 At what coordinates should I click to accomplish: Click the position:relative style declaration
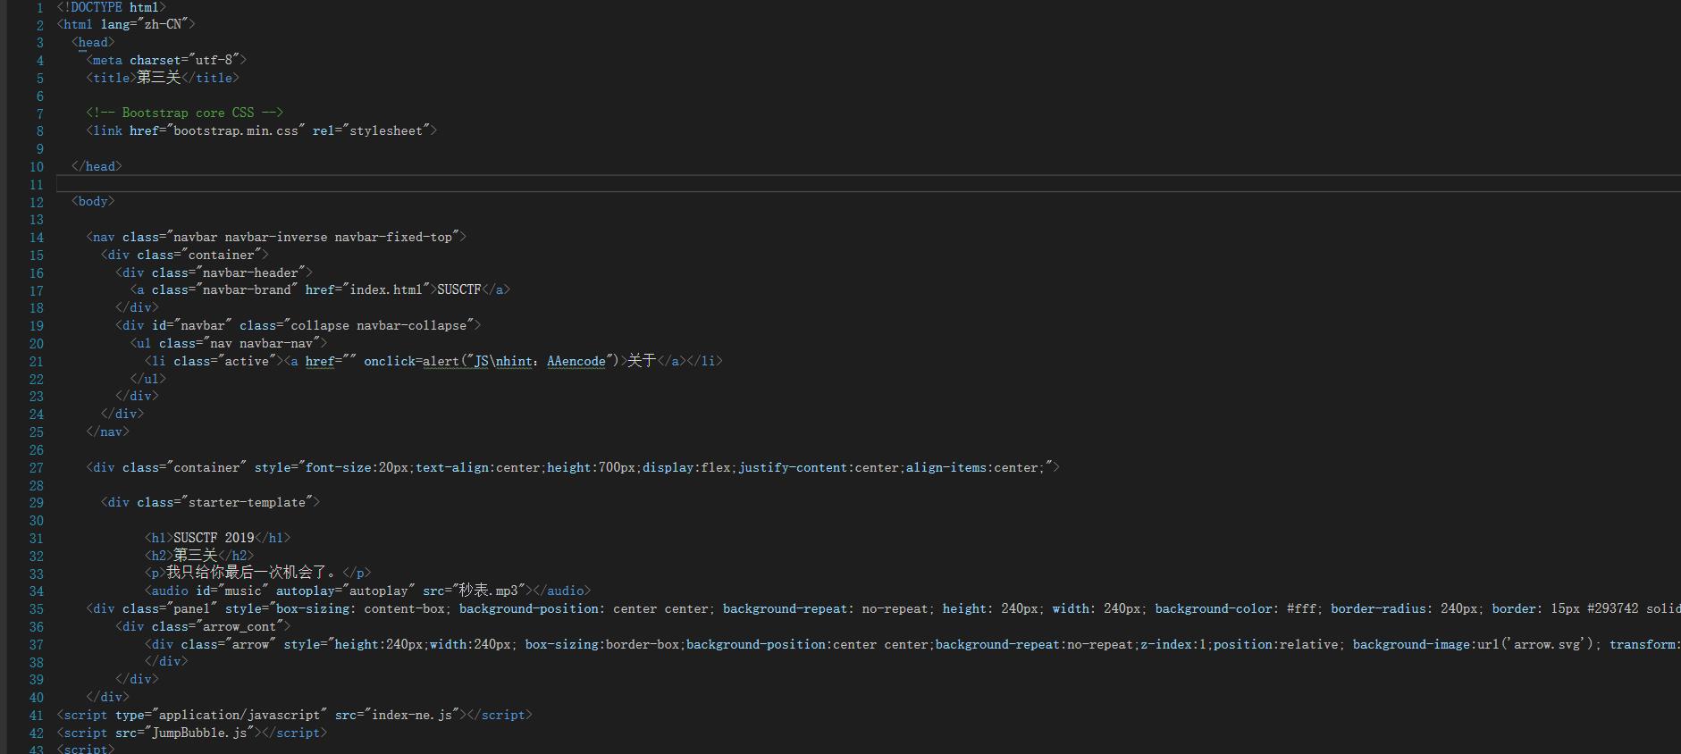click(x=1275, y=644)
